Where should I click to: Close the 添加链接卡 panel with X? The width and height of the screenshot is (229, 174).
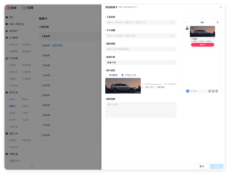221,7
